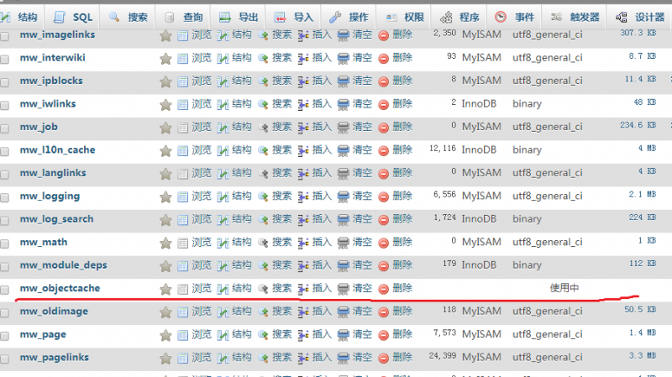Click the 12,116 row count of mw_l10n_cache
The width and height of the screenshot is (672, 377).
443,149
